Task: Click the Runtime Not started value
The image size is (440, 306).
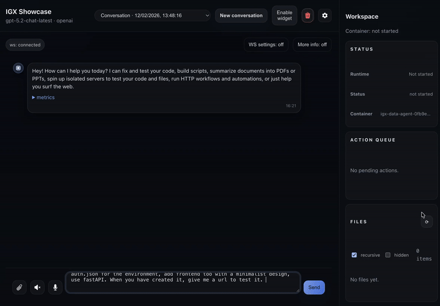Action: tap(421, 74)
